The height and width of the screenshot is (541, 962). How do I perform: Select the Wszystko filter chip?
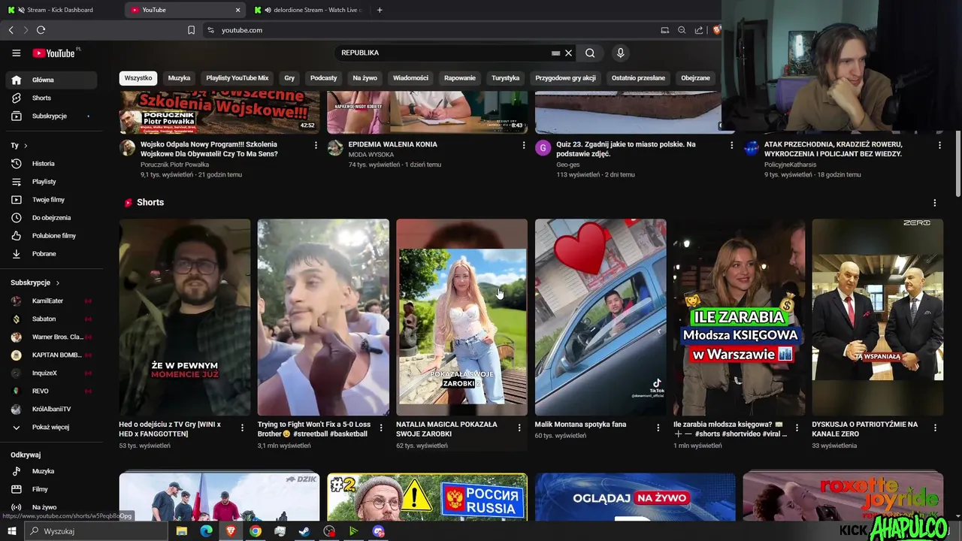(x=138, y=78)
